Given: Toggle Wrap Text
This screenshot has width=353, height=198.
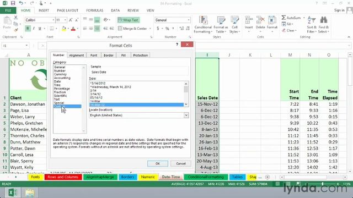Looking at the screenshot, I should (129, 20).
